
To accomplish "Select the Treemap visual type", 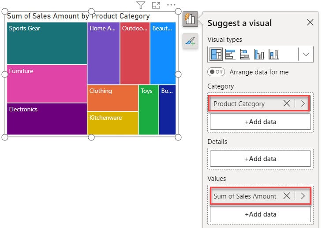I will pos(216,54).
